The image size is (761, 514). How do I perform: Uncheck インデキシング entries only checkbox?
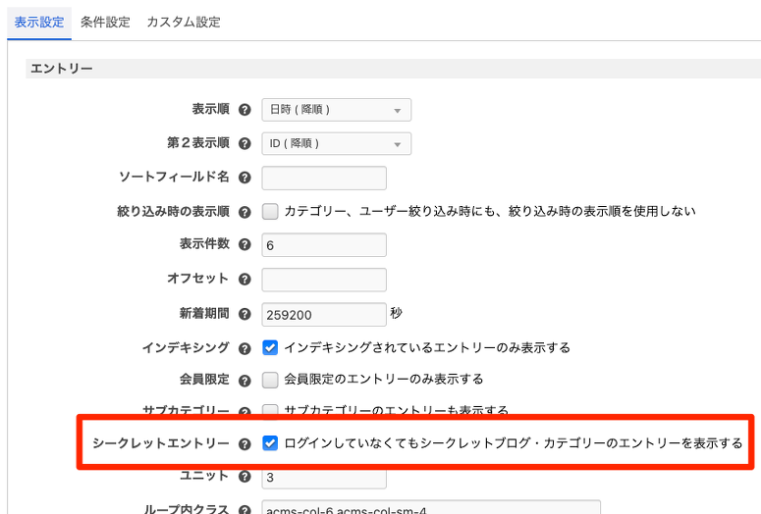click(x=271, y=347)
